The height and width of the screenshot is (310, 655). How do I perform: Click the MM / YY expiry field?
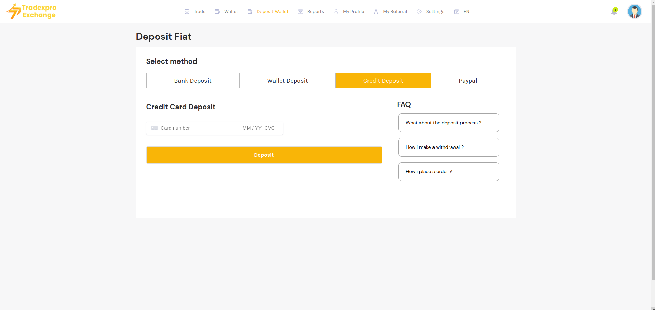pos(252,128)
